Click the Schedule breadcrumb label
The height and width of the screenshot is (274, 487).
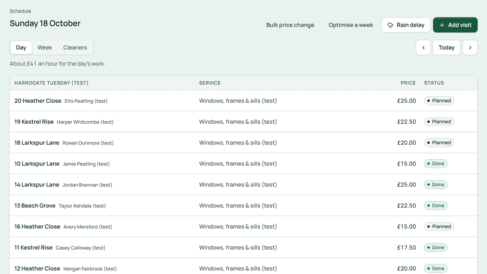click(x=20, y=11)
